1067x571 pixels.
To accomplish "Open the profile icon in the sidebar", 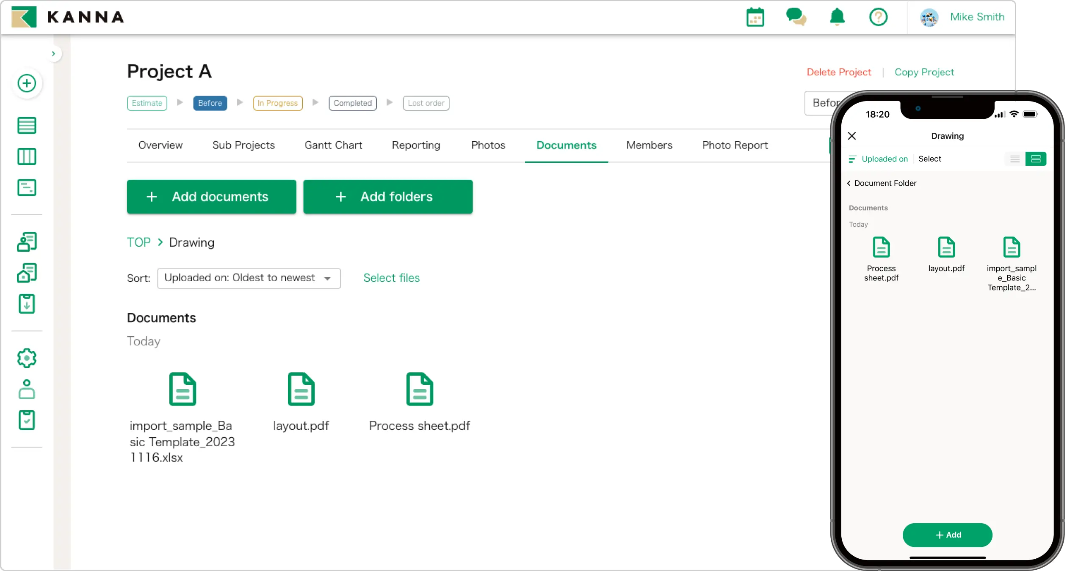I will pyautogui.click(x=27, y=389).
